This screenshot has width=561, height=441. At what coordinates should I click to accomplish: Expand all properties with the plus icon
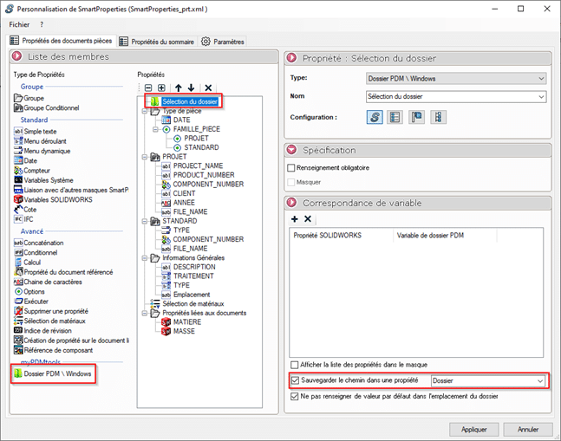coord(162,88)
